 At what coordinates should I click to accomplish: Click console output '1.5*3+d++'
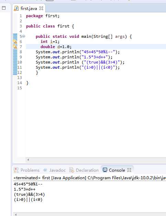tap(24, 189)
